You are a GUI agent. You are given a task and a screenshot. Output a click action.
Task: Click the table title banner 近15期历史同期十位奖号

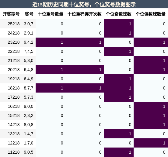(x=84, y=4)
